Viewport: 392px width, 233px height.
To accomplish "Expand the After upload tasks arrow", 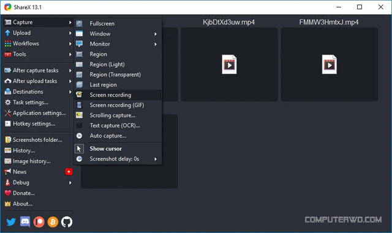I will [x=70, y=81].
